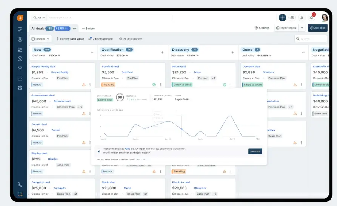Click the +3 tag on Groovestreet deal card
337x206 pixels.
pyautogui.click(x=80, y=107)
